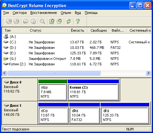This screenshot has width=153, height=133.
Task: Select the (C:) 13.67 ГБ partition box
Action: [53, 115]
